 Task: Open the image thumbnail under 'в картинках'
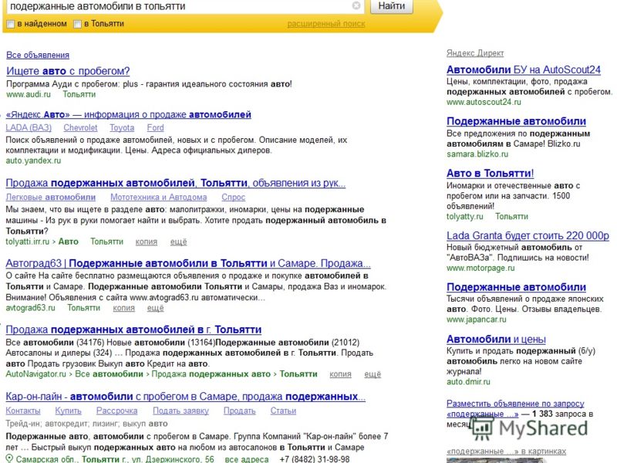(494, 460)
